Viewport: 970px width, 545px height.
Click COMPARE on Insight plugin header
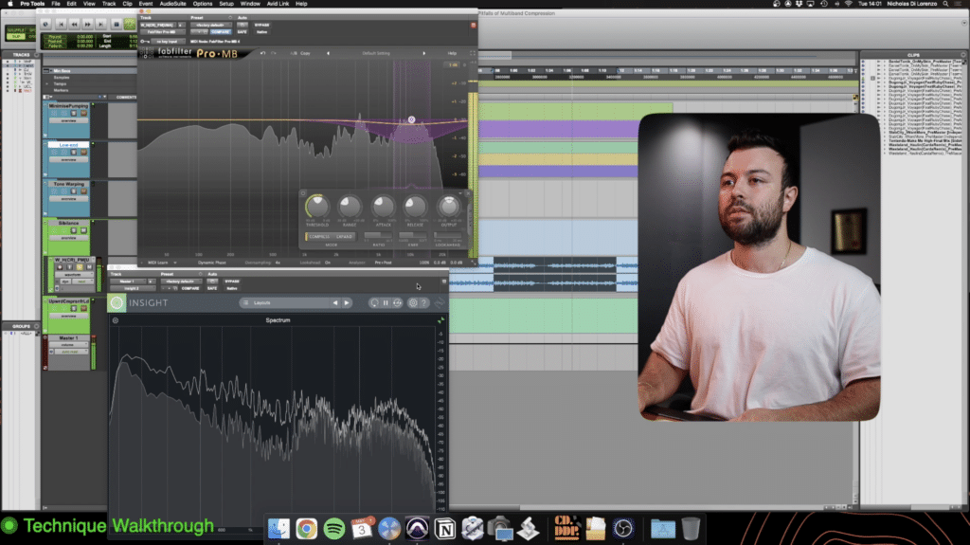click(x=190, y=288)
